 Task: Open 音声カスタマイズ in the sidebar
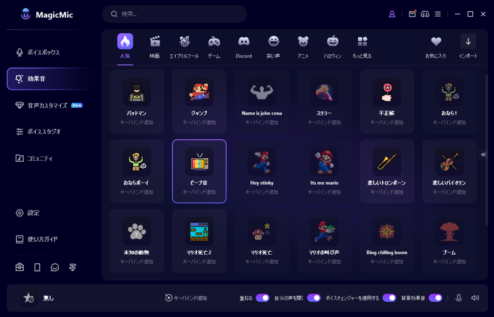click(x=48, y=105)
